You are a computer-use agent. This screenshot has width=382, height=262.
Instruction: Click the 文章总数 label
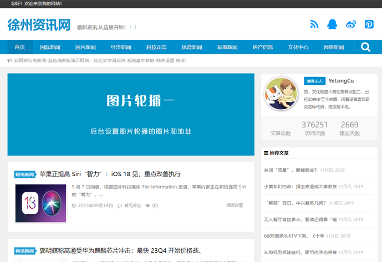tap(281, 133)
